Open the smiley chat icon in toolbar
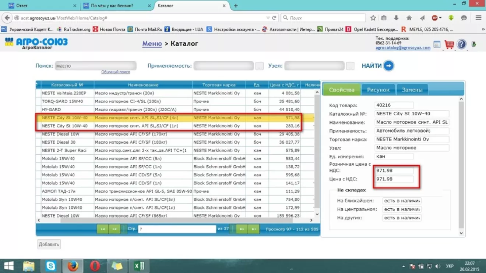Image resolution: width=486 pixels, height=273 pixels. (464, 18)
